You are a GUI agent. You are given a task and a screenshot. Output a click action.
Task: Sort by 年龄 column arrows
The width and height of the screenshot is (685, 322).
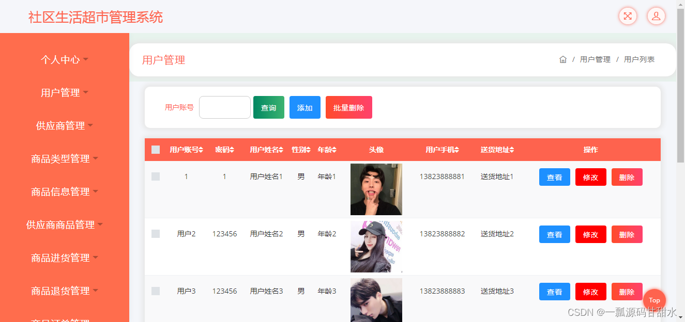pyautogui.click(x=334, y=150)
